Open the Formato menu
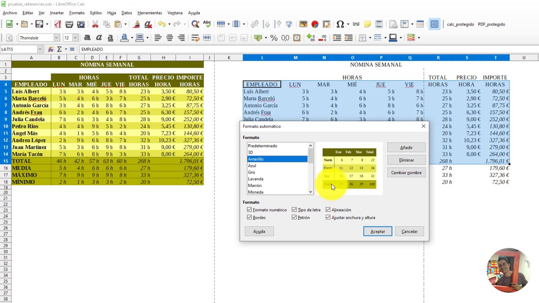 77,13
